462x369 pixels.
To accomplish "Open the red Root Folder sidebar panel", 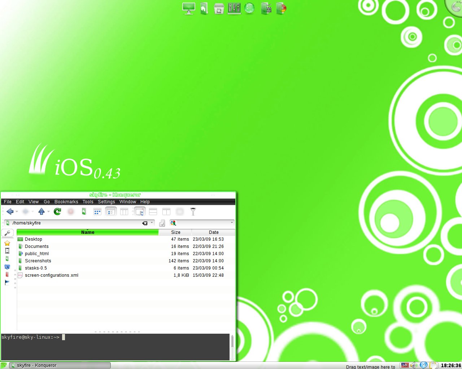I will 7,275.
